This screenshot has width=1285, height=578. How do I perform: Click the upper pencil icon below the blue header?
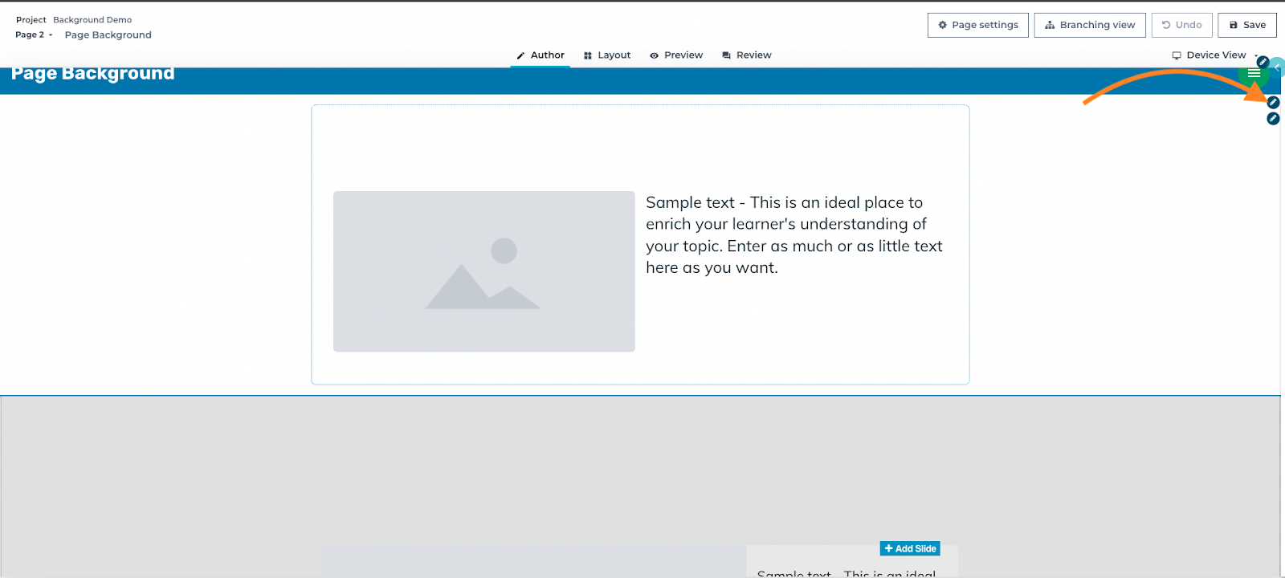[x=1273, y=102]
